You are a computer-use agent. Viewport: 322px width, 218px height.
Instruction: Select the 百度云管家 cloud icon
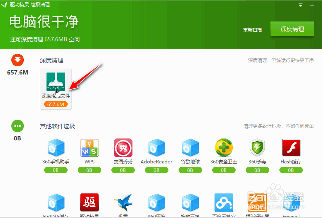tap(224, 203)
